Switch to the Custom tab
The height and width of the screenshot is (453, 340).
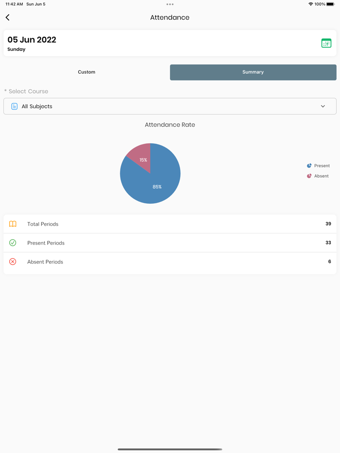[86, 72]
